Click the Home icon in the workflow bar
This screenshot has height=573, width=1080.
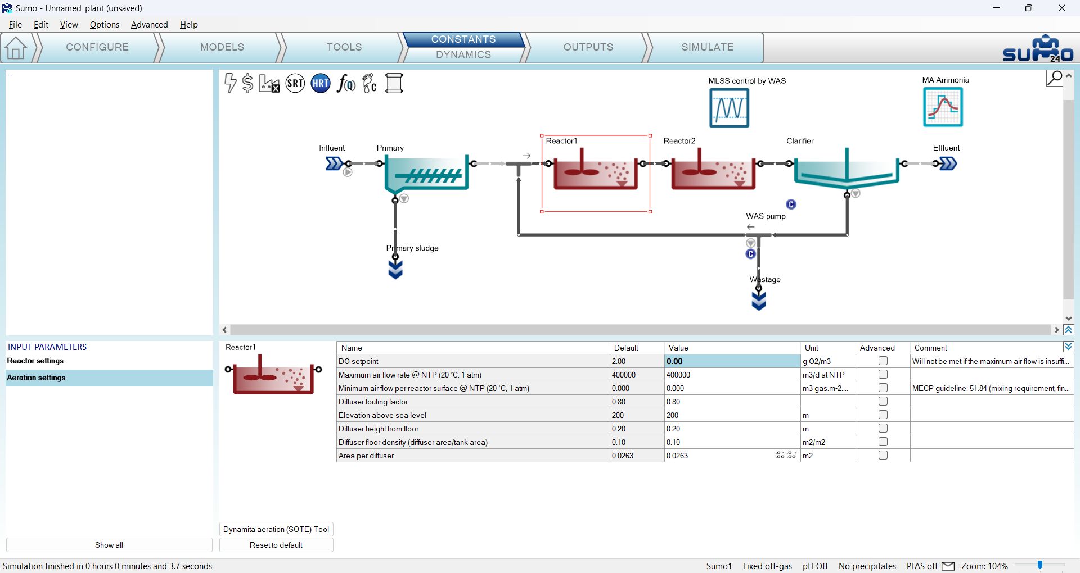coord(16,48)
